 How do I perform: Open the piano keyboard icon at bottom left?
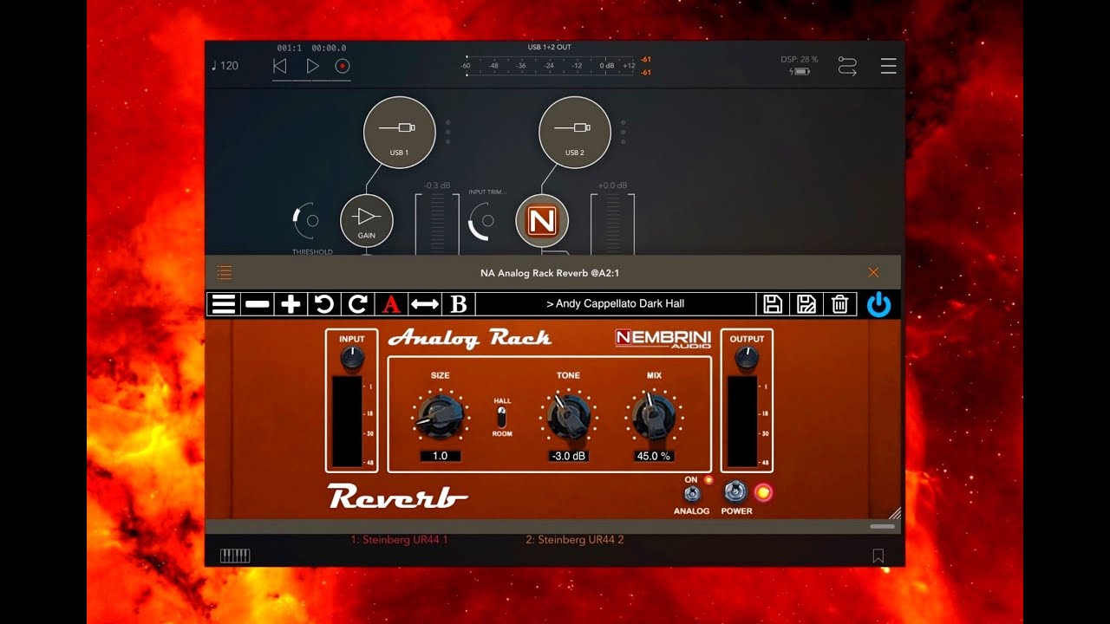(x=235, y=556)
